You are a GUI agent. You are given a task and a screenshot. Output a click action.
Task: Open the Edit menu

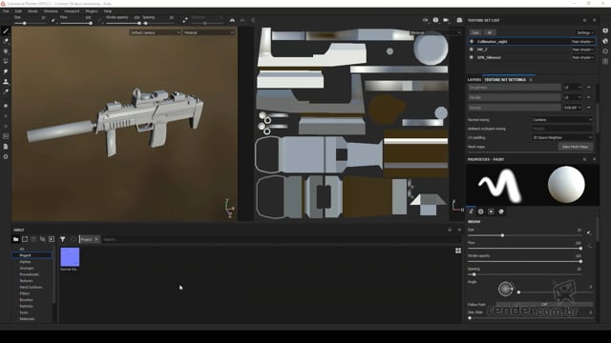[x=18, y=11]
